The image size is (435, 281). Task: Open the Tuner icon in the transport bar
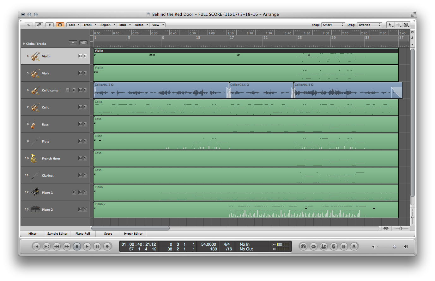coord(303,247)
